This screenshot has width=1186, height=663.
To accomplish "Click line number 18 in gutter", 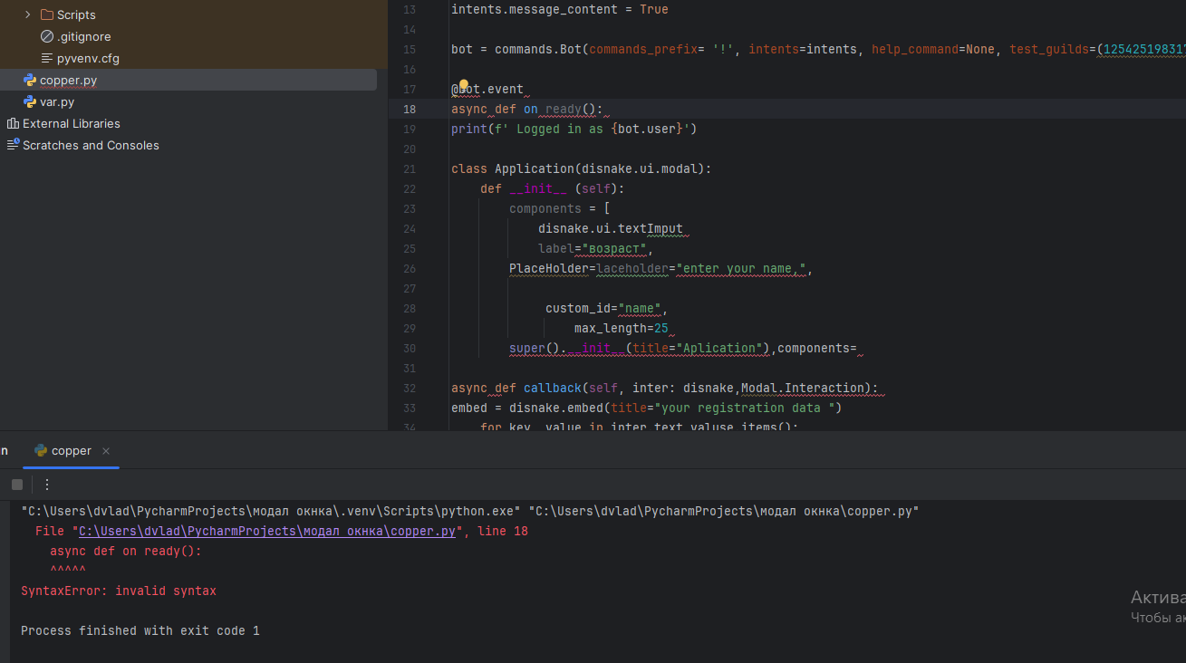I will pos(410,110).
